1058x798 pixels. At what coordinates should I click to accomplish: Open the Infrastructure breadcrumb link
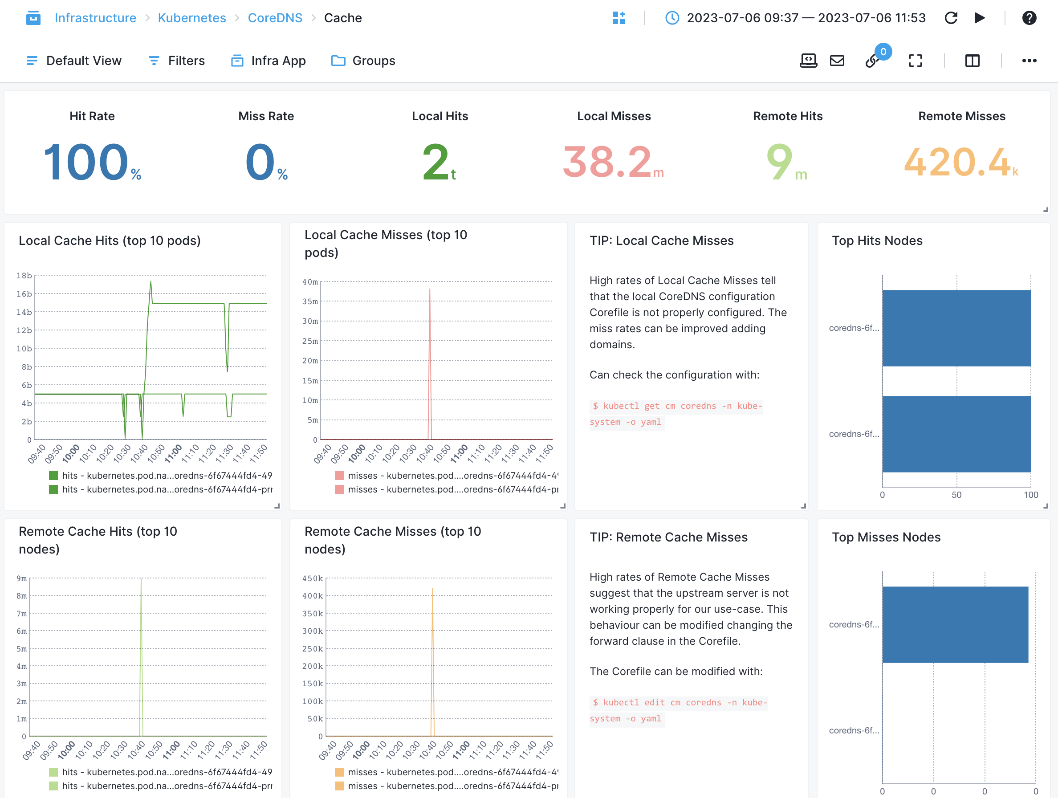click(95, 18)
